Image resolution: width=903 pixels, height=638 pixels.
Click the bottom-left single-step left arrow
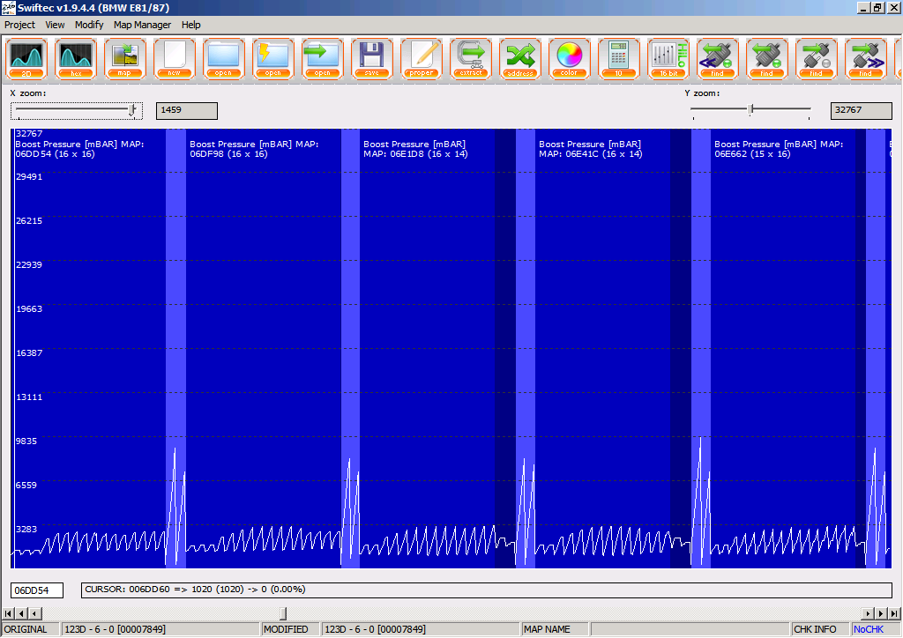35,614
